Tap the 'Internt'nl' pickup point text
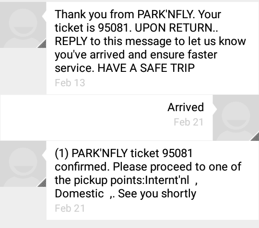 click(x=167, y=180)
